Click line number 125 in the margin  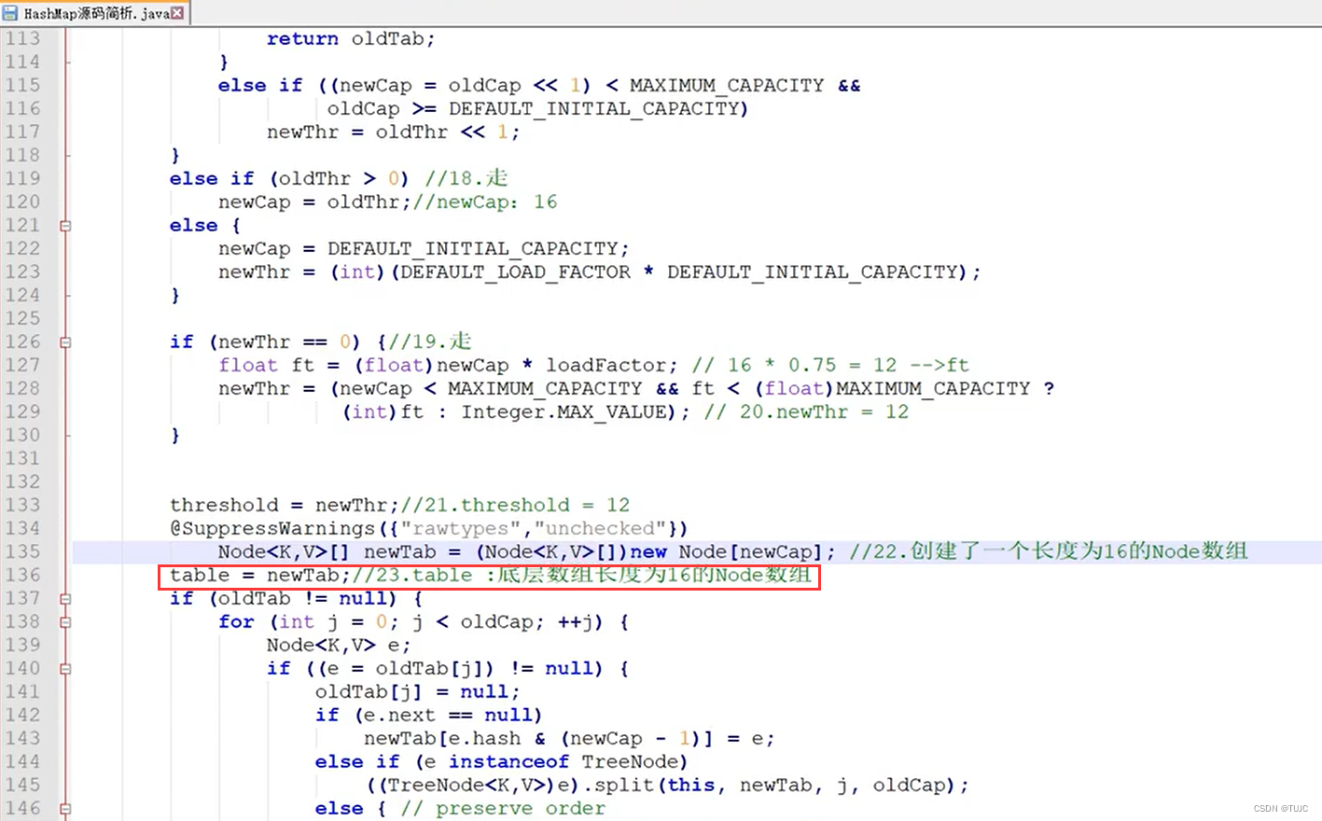click(x=23, y=318)
